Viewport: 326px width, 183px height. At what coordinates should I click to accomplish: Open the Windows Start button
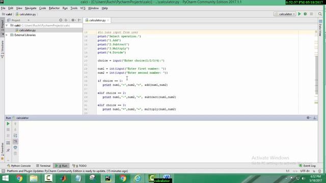click(6, 178)
